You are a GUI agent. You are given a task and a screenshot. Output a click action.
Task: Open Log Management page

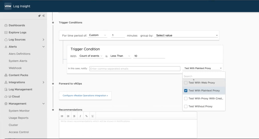click(x=20, y=89)
